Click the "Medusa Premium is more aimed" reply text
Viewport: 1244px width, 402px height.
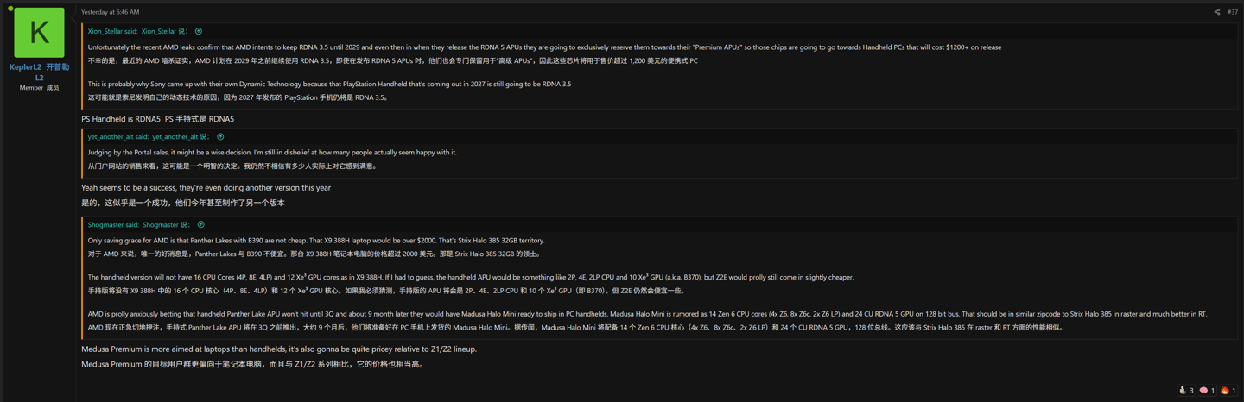(278, 349)
